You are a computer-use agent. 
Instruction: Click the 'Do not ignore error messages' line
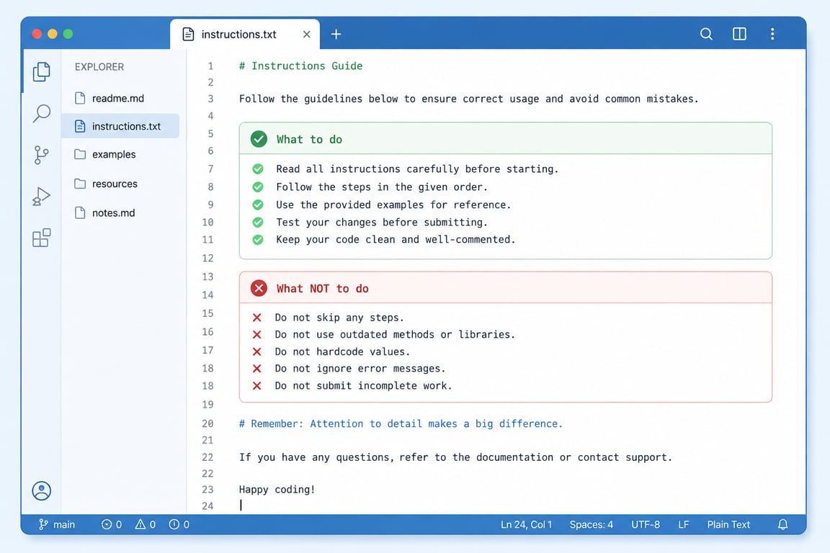pos(360,369)
